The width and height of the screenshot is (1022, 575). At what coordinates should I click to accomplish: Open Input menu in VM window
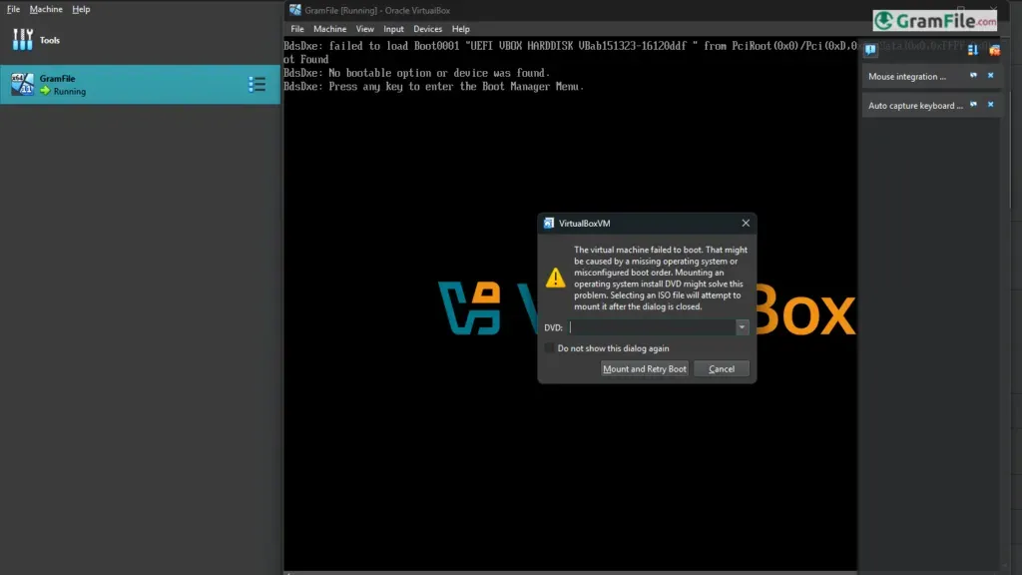(393, 29)
